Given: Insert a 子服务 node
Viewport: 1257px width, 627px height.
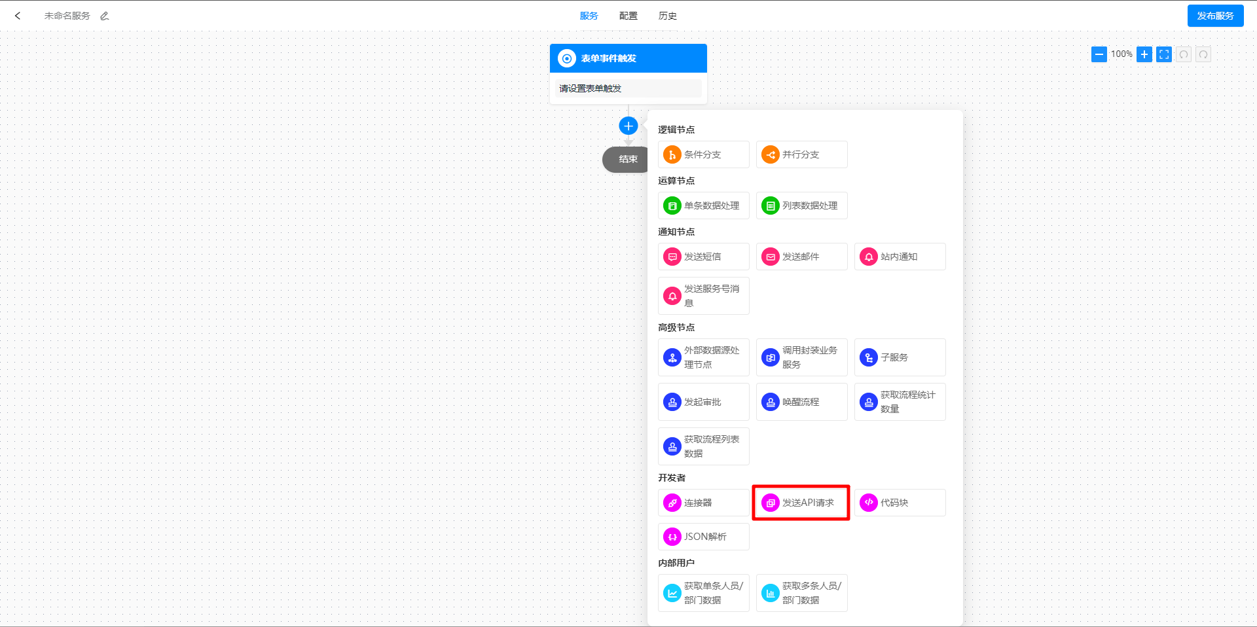Looking at the screenshot, I should [900, 357].
